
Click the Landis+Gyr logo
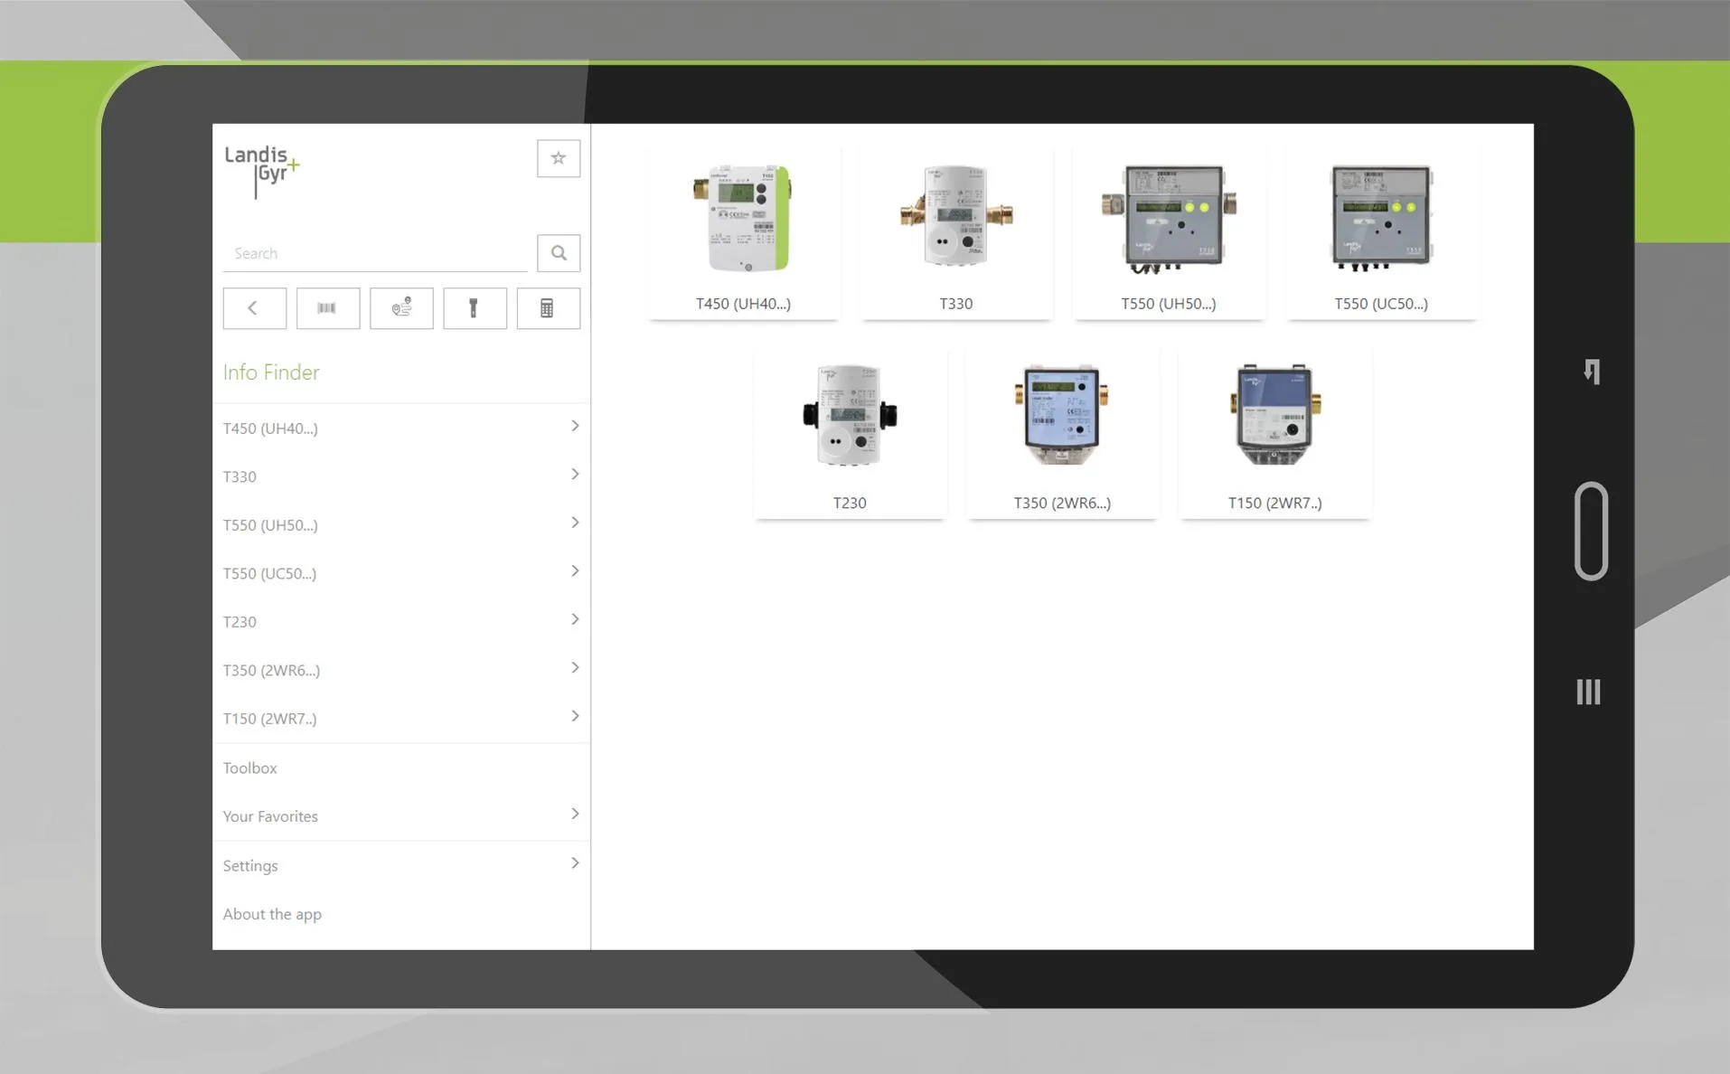point(262,171)
